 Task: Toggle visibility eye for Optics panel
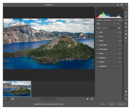(120, 54)
